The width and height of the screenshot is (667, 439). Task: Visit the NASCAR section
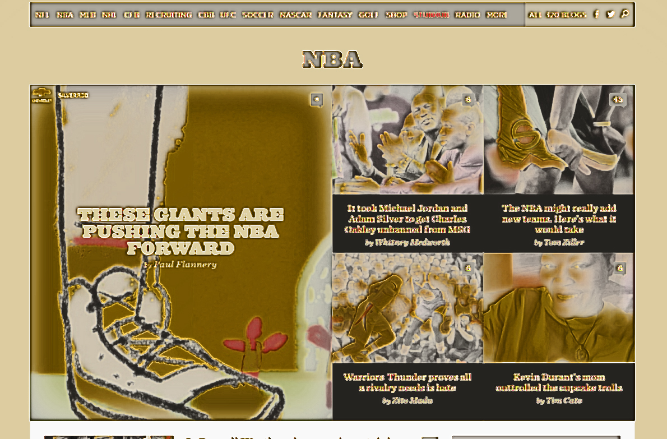click(295, 15)
